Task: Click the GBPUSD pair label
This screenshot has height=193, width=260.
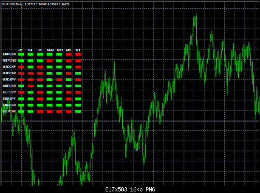Action: [x=10, y=61]
